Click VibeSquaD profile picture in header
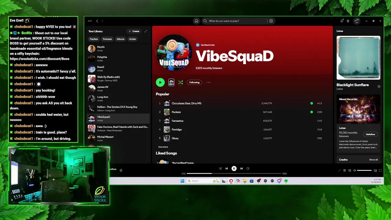The image size is (391, 220). (x=174, y=53)
